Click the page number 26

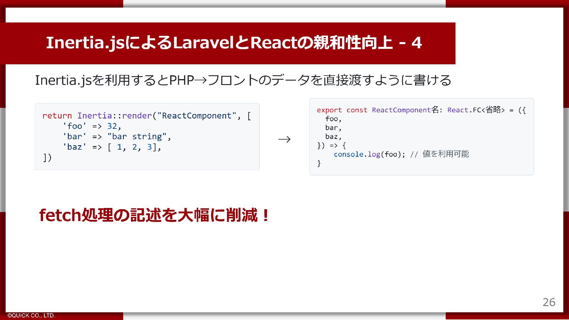(549, 302)
